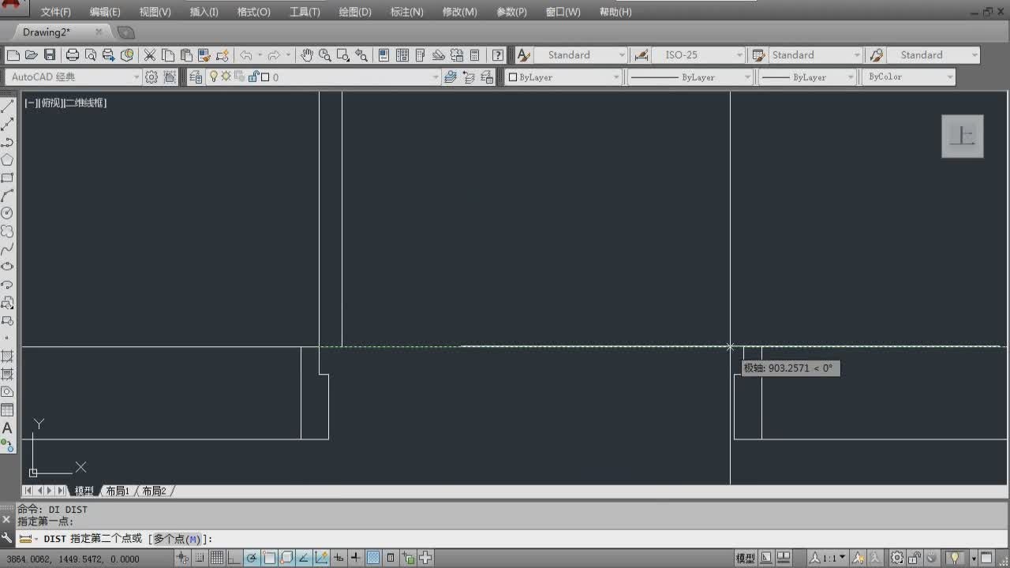Open the annotation scale 1:1 dropdown
Image resolution: width=1010 pixels, height=568 pixels.
point(829,559)
